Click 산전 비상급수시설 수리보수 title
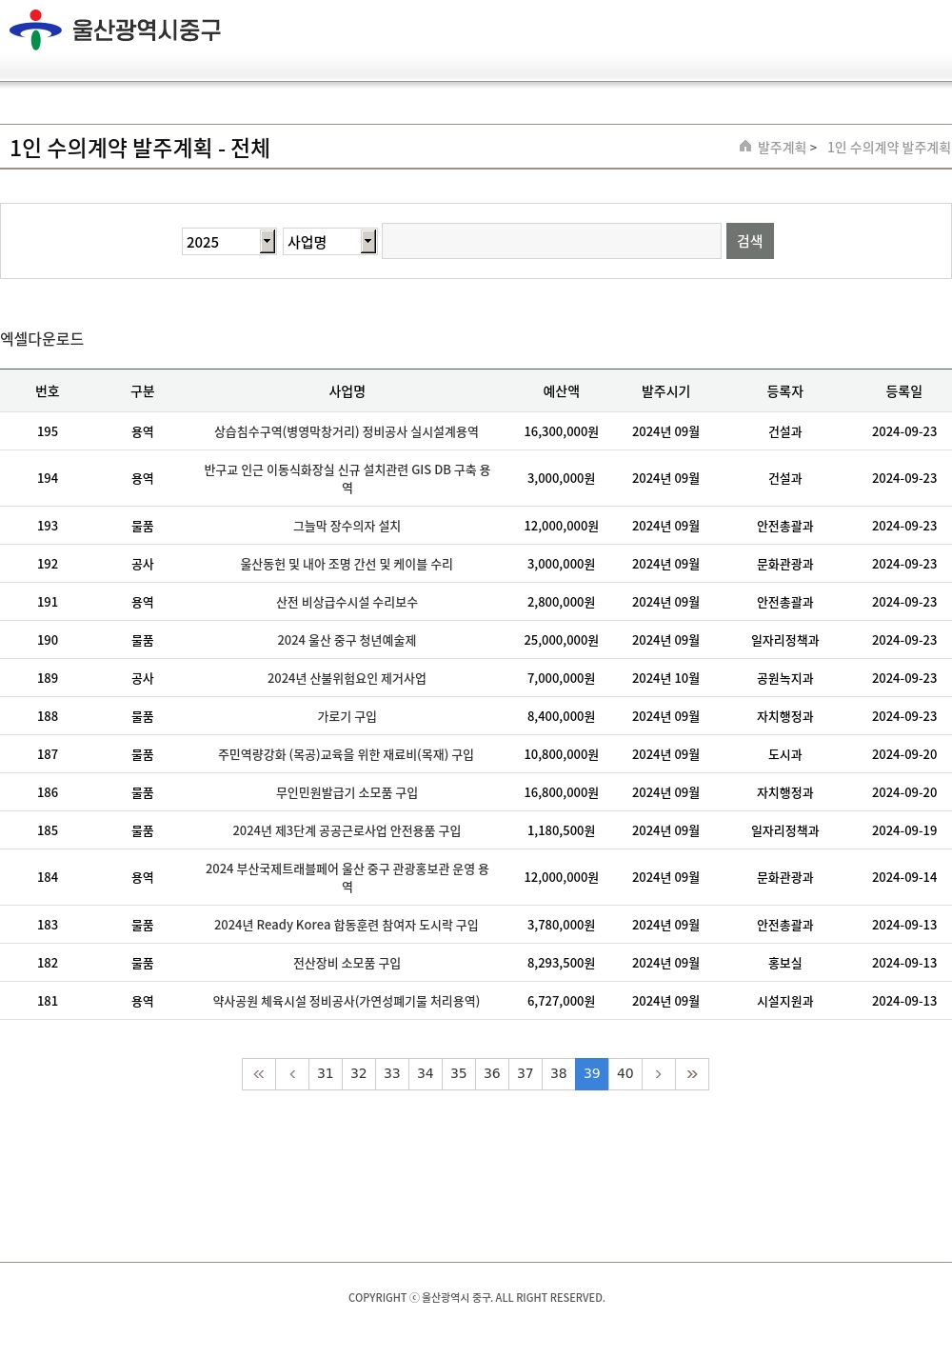 (x=347, y=603)
